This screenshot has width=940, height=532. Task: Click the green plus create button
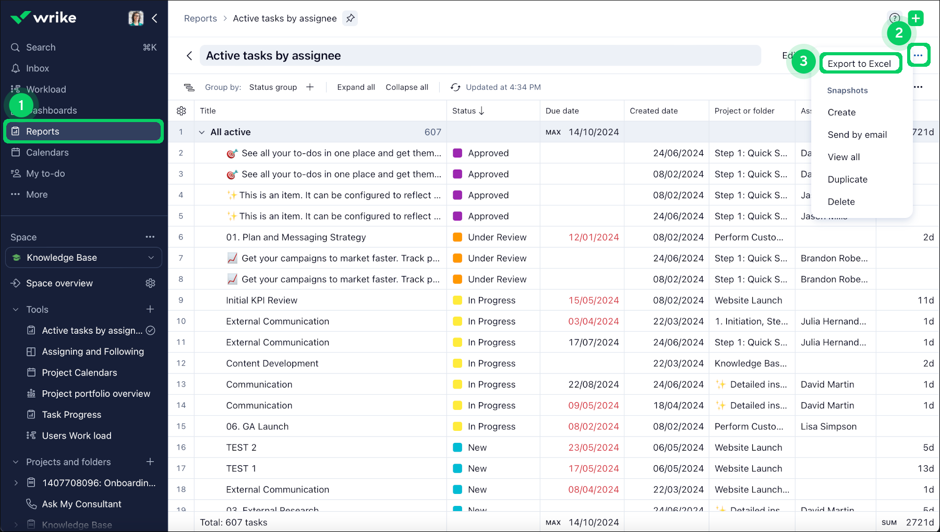(x=915, y=18)
